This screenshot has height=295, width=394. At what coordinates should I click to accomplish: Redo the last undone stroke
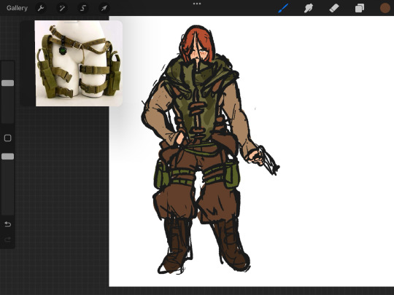[8, 240]
